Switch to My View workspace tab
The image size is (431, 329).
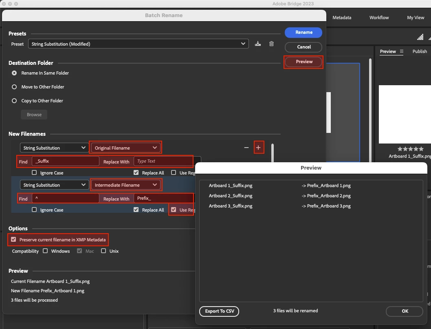click(416, 18)
